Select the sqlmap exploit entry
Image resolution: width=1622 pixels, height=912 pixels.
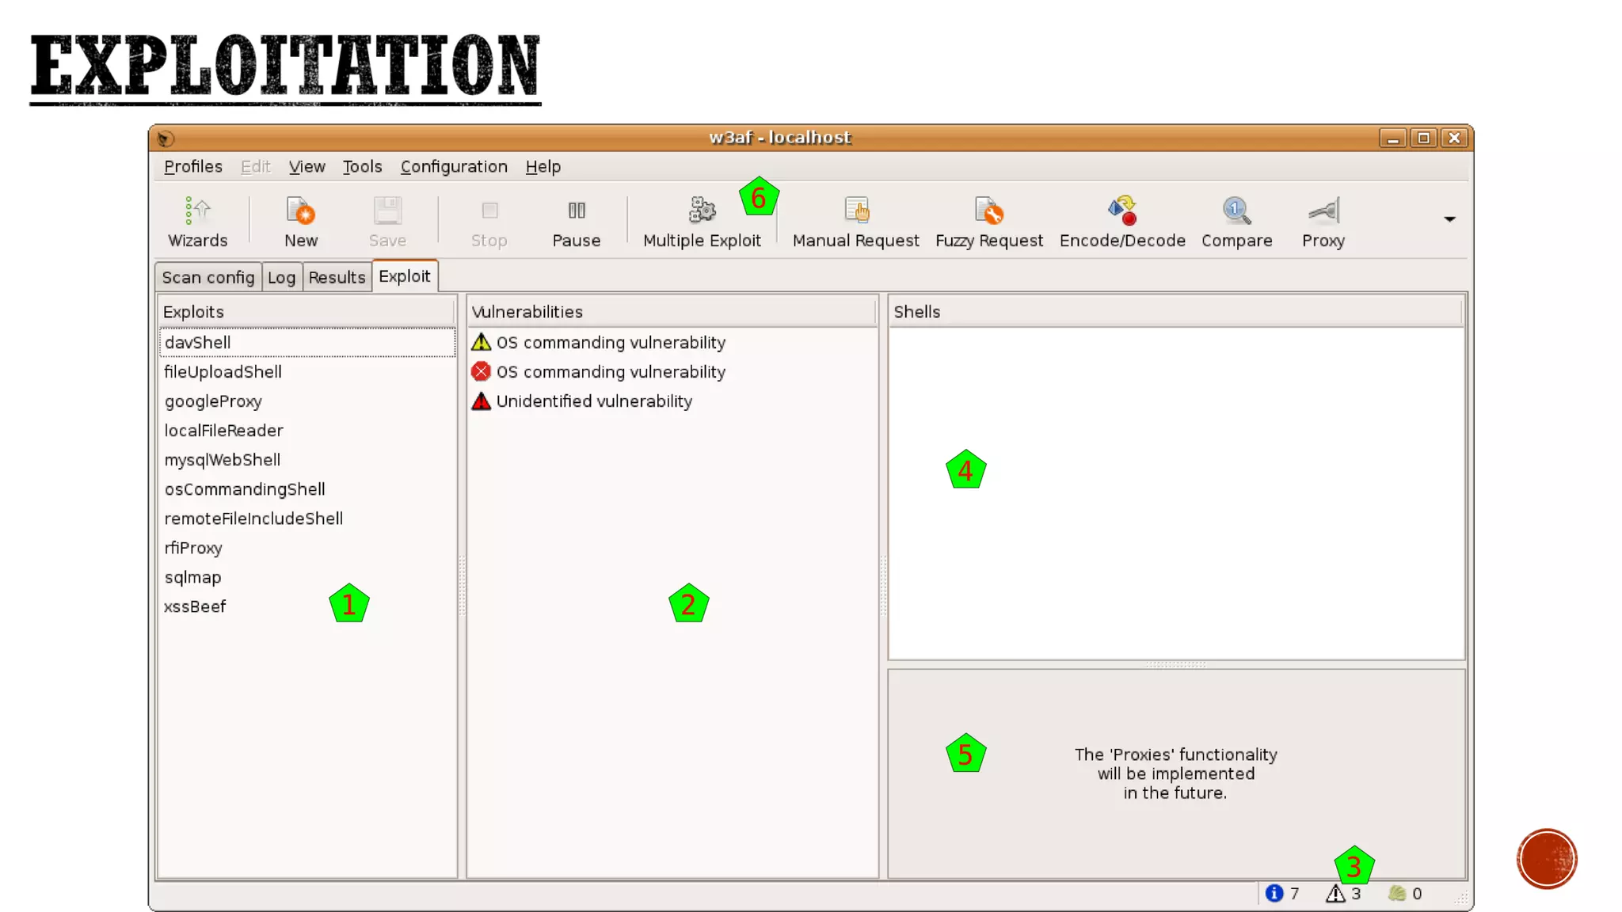[x=192, y=577]
